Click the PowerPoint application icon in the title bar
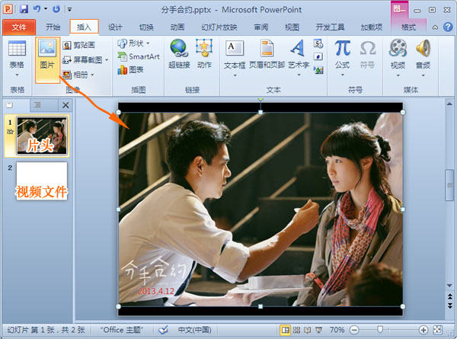 (8, 9)
